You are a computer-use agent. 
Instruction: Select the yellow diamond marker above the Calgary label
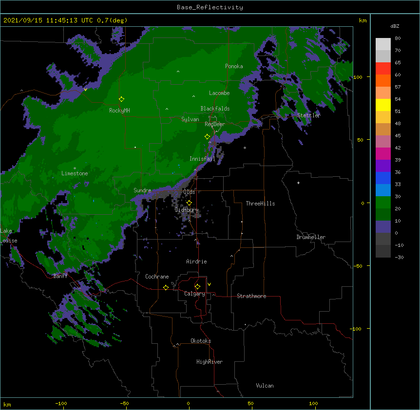pyautogui.click(x=197, y=287)
